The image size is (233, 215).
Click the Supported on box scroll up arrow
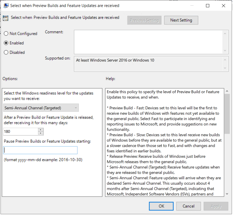tap(225, 60)
